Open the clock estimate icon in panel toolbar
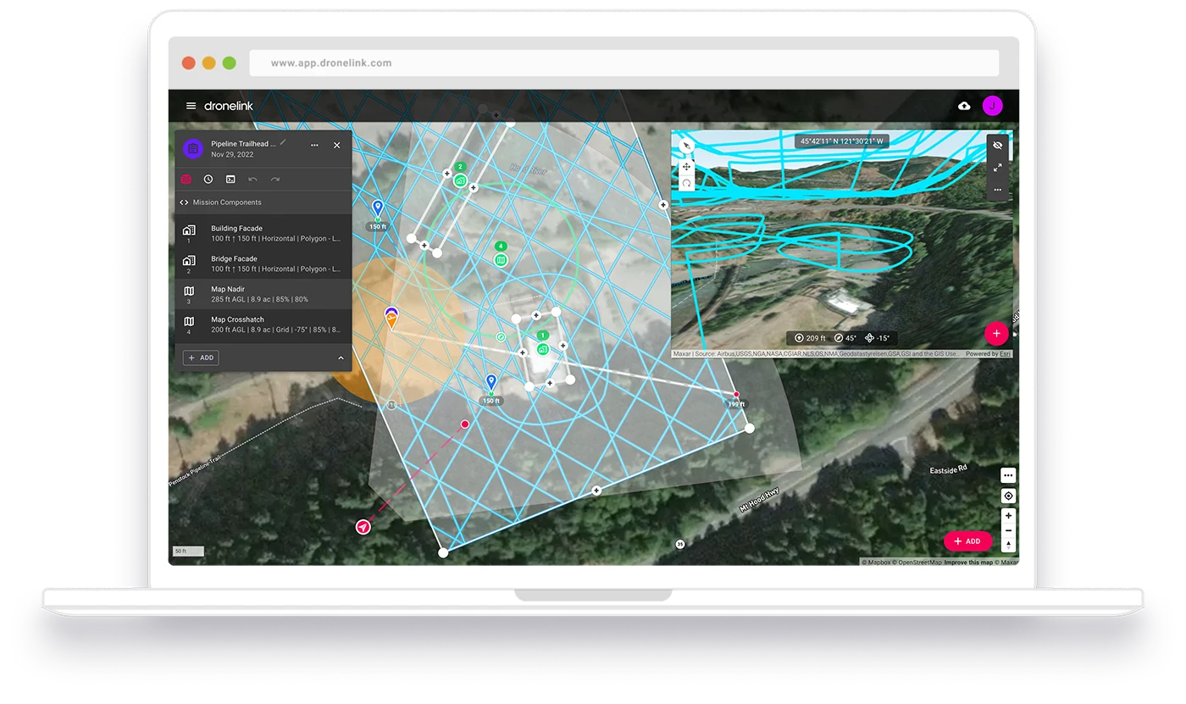The width and height of the screenshot is (1186, 704). [x=208, y=180]
